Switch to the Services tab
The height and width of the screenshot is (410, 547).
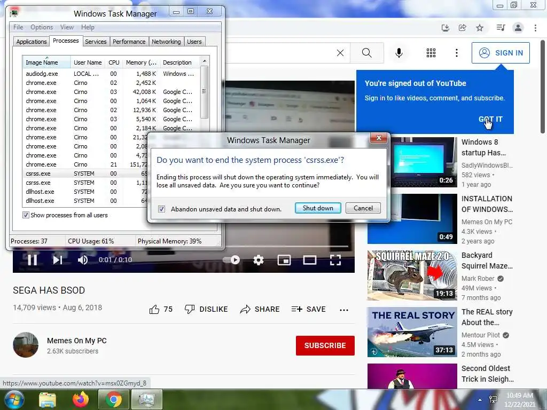pyautogui.click(x=96, y=42)
